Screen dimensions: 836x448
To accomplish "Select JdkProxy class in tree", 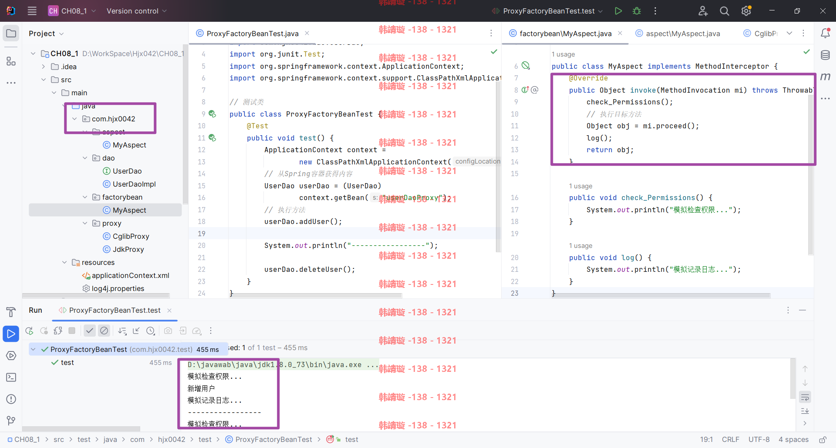I will tap(123, 249).
